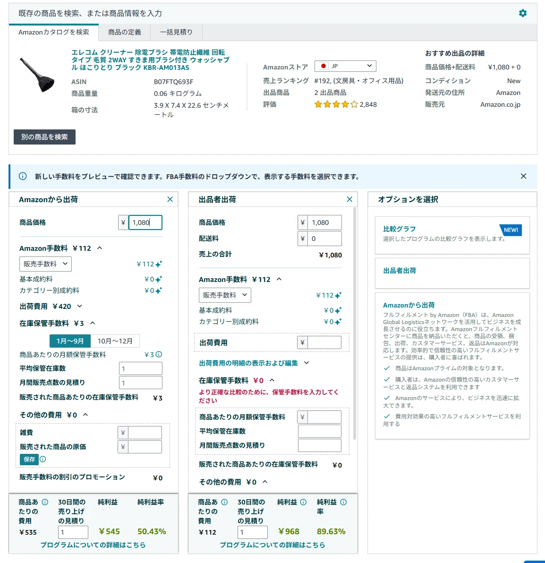Screen dimensions: 545x563
Task: Open the product title link for the Elecom brush
Action: click(x=151, y=60)
